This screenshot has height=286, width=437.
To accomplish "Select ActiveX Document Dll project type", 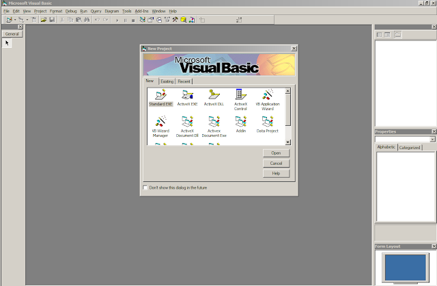I will click(x=187, y=127).
